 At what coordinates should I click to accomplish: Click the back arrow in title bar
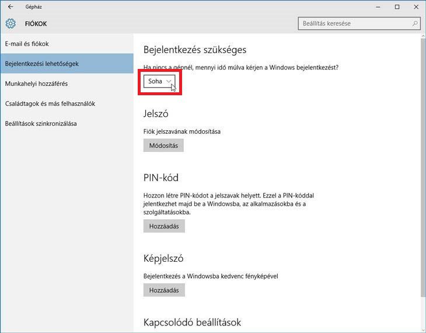coord(10,7)
